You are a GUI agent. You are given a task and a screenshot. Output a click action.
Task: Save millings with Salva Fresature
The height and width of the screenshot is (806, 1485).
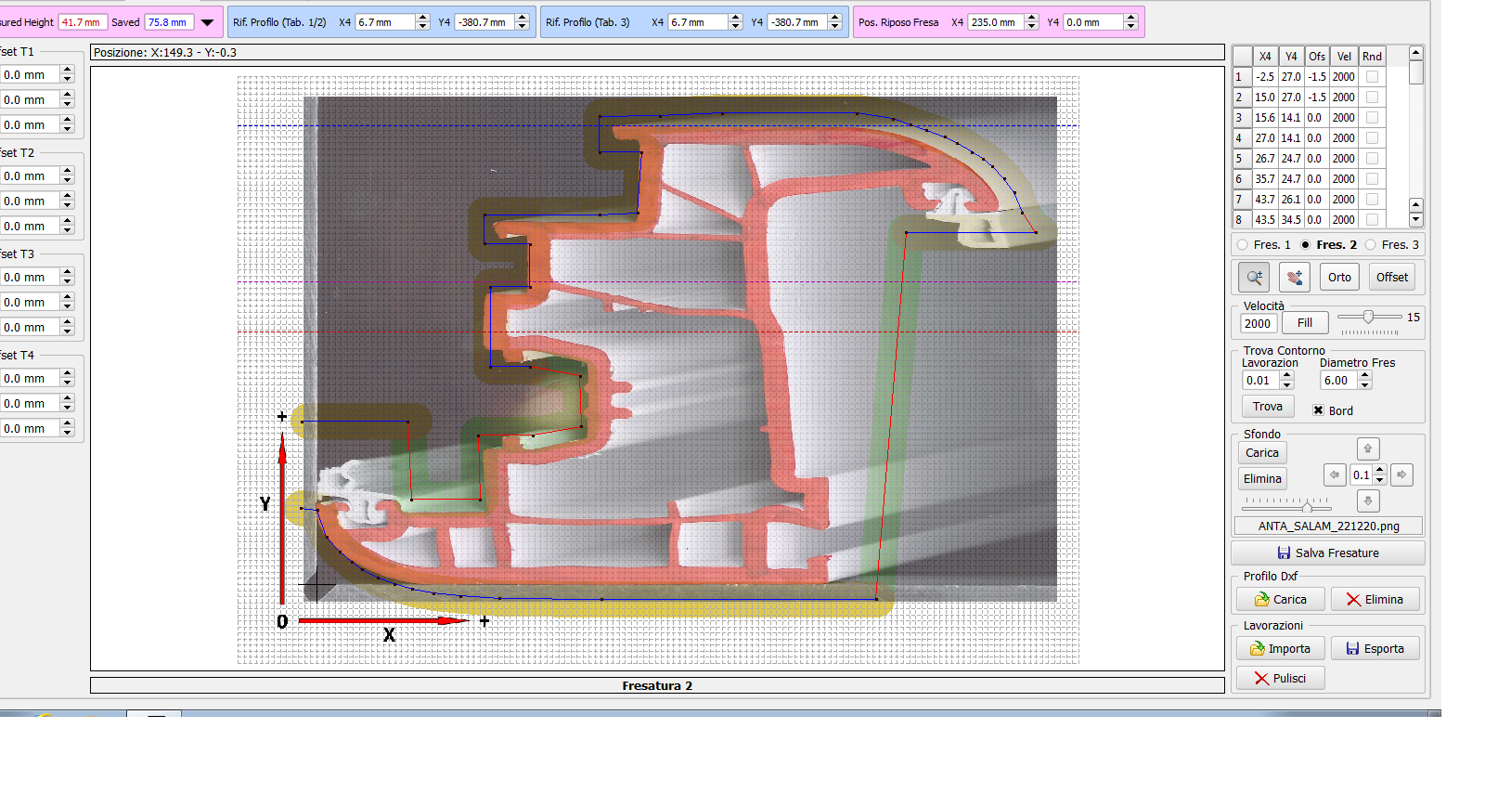[x=1327, y=552]
